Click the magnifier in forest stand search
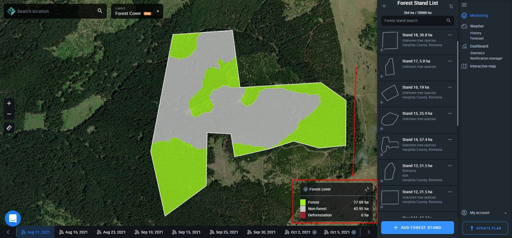Image resolution: width=512 pixels, height=238 pixels. click(x=448, y=20)
